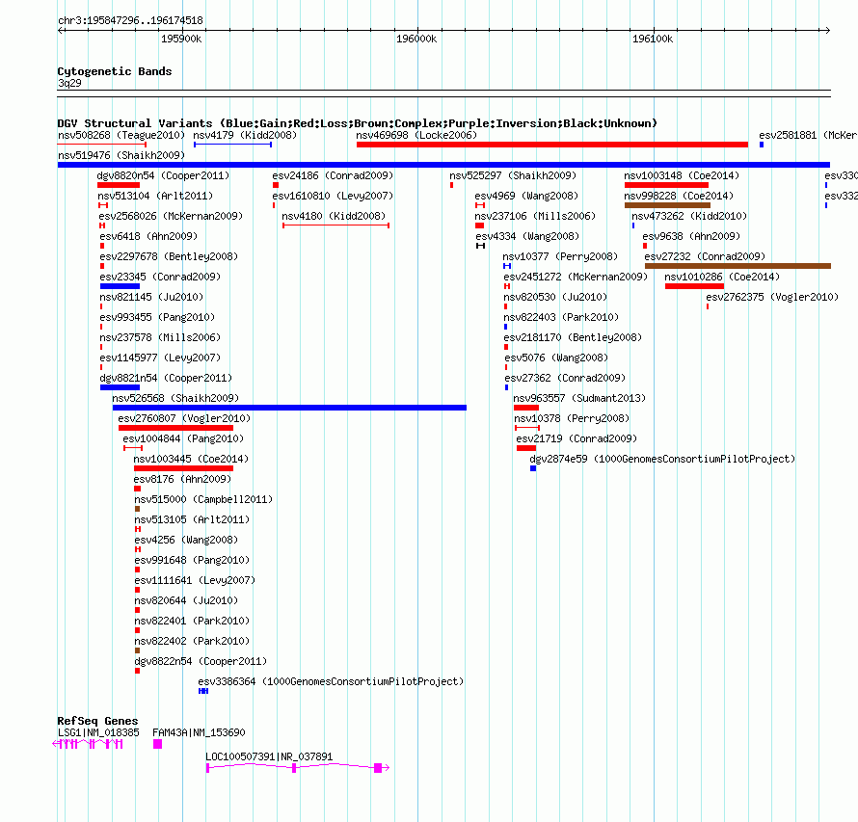Click the nsv1010286 (Coe2014) red bar
This screenshot has width=858, height=822.
coord(694,286)
